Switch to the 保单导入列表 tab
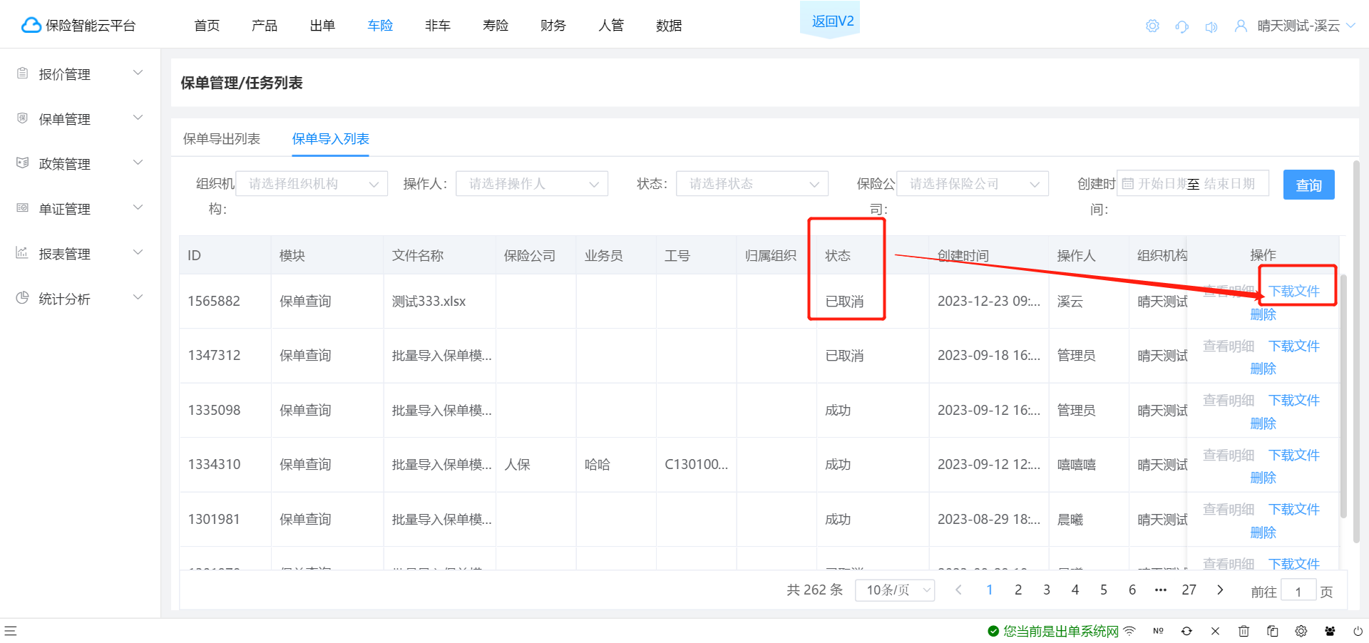Screen dimensions: 1369x643 coord(331,139)
